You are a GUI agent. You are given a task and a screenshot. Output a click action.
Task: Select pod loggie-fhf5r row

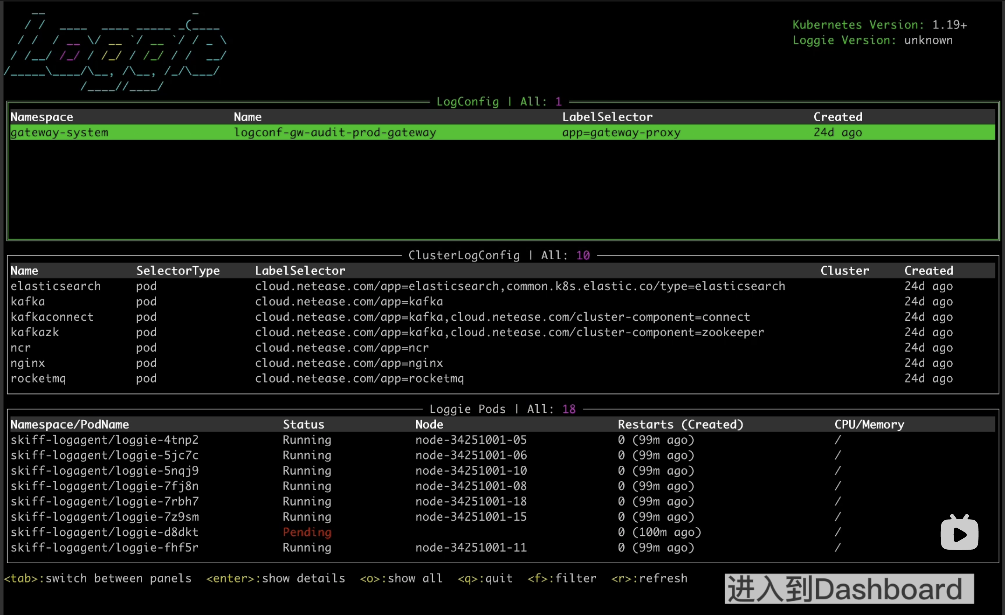coord(104,548)
